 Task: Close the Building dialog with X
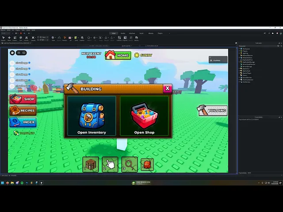click(167, 88)
